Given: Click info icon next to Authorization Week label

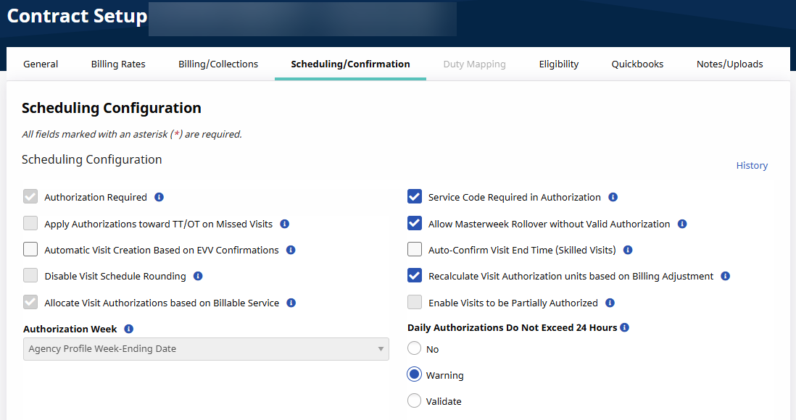Looking at the screenshot, I should coord(129,329).
